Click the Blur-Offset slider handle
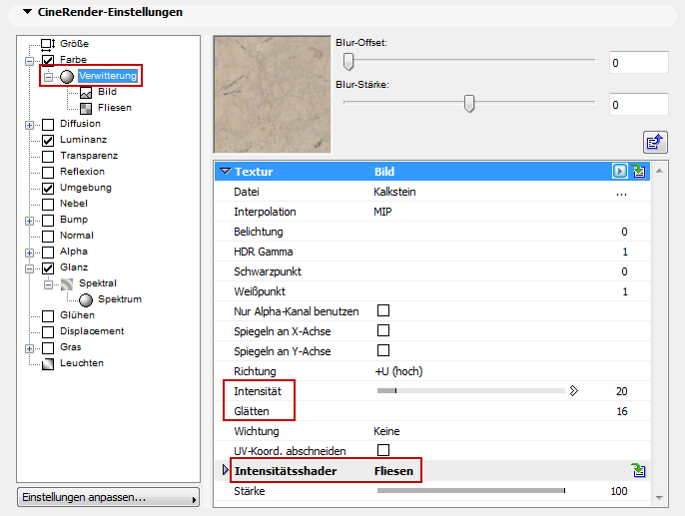The height and width of the screenshot is (516, 685). tap(348, 61)
